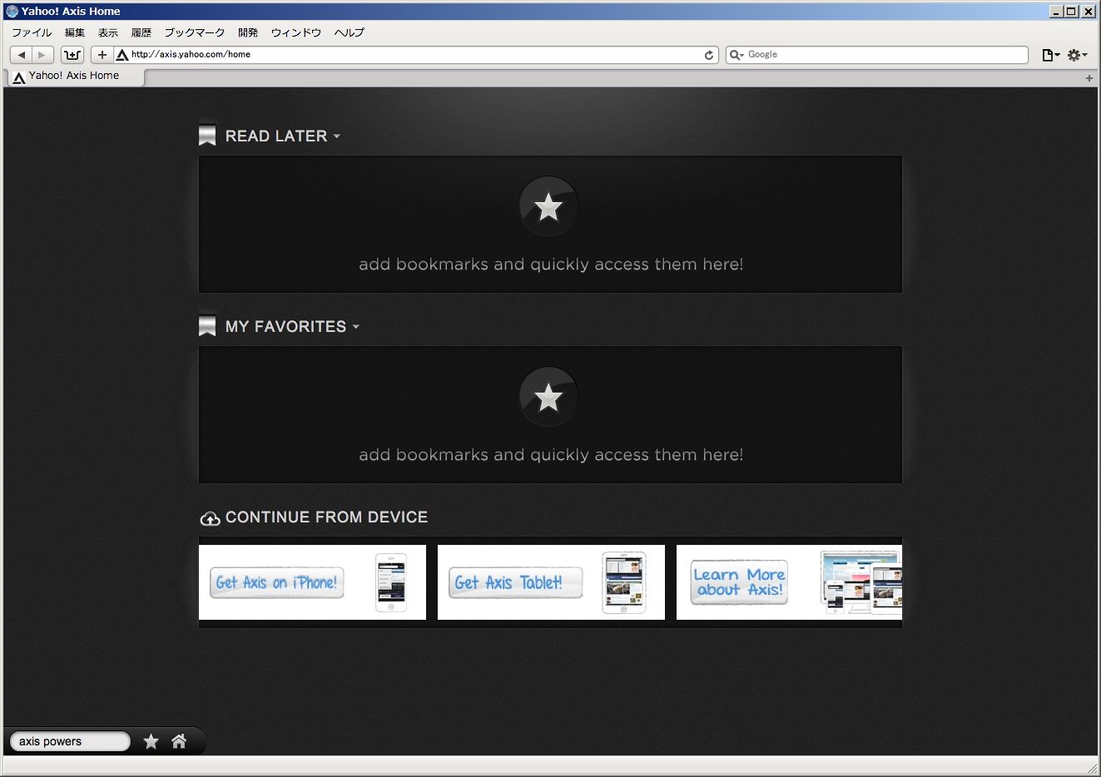
Task: Open the settings gear menu
Action: click(1077, 55)
